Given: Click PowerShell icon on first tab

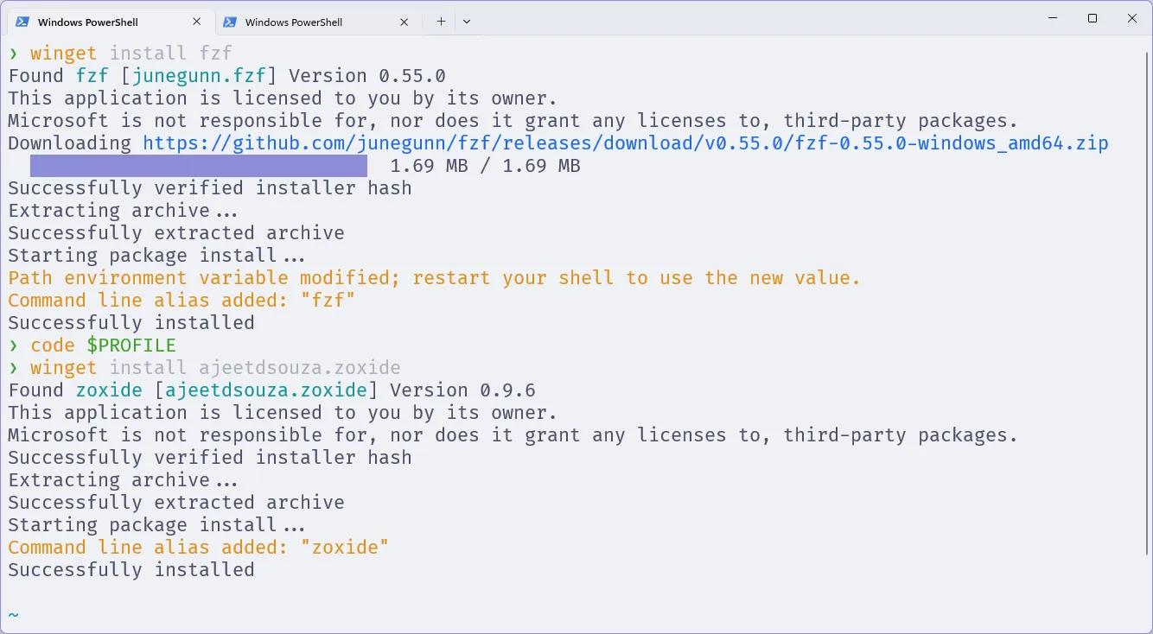Looking at the screenshot, I should pyautogui.click(x=23, y=22).
